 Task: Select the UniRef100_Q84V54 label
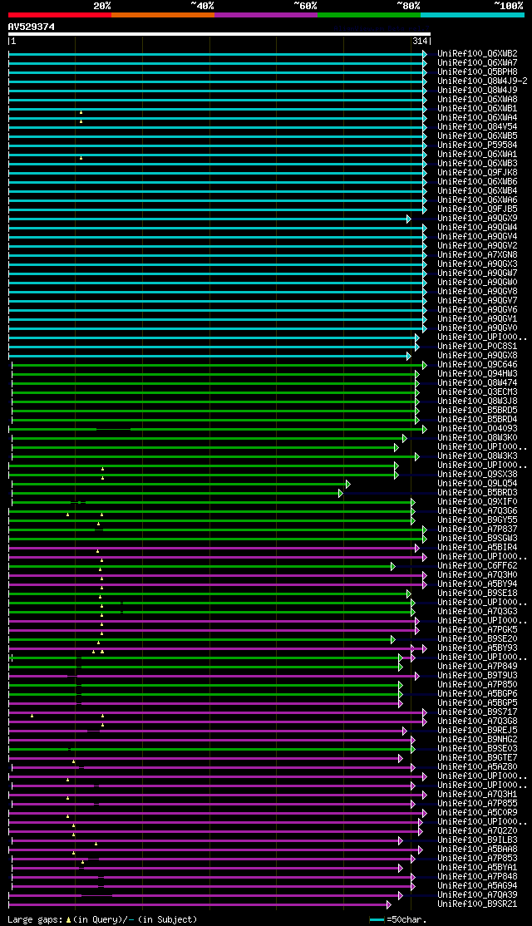(477, 126)
